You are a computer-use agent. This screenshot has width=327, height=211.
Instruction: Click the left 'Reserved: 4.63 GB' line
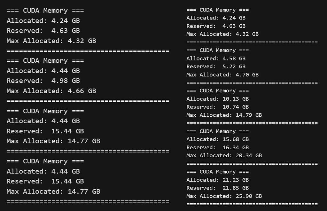click(x=43, y=31)
